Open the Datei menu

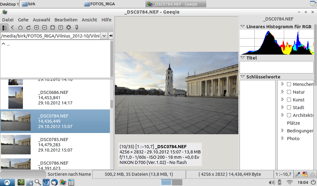click(8, 20)
